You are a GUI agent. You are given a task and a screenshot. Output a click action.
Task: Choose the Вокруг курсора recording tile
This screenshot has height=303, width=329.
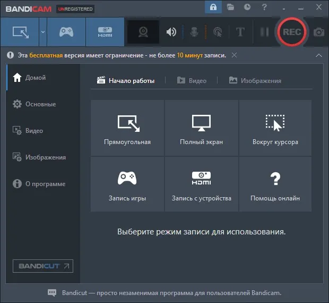tap(275, 128)
